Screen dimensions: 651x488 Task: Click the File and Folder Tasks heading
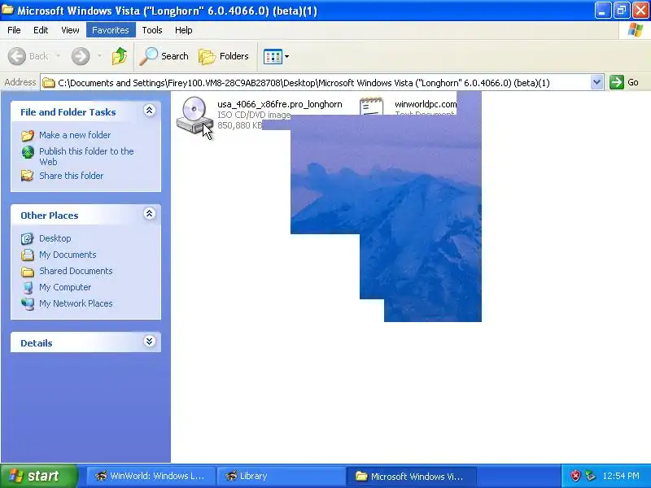pos(68,112)
